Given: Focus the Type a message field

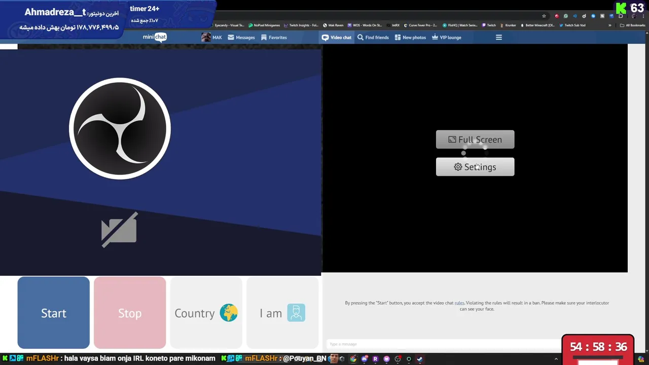Looking at the screenshot, I should click(444, 344).
